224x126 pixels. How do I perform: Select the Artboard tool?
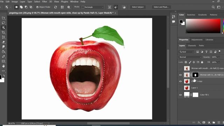3,18
